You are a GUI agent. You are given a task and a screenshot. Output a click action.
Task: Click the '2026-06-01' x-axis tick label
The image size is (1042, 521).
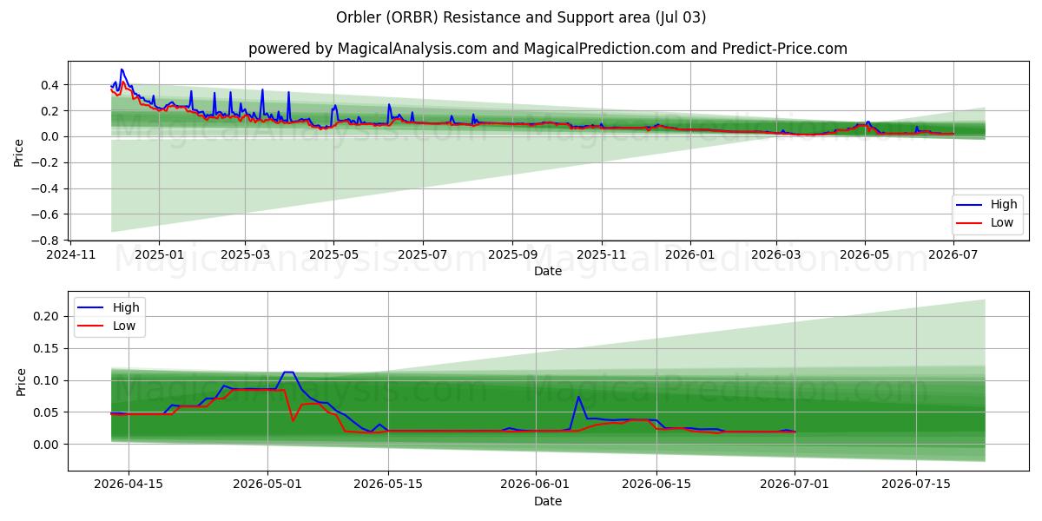click(x=536, y=485)
